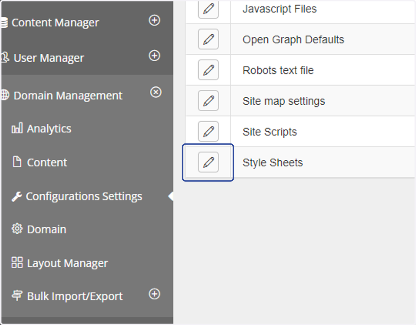Open Layout Manager menu item

click(68, 263)
